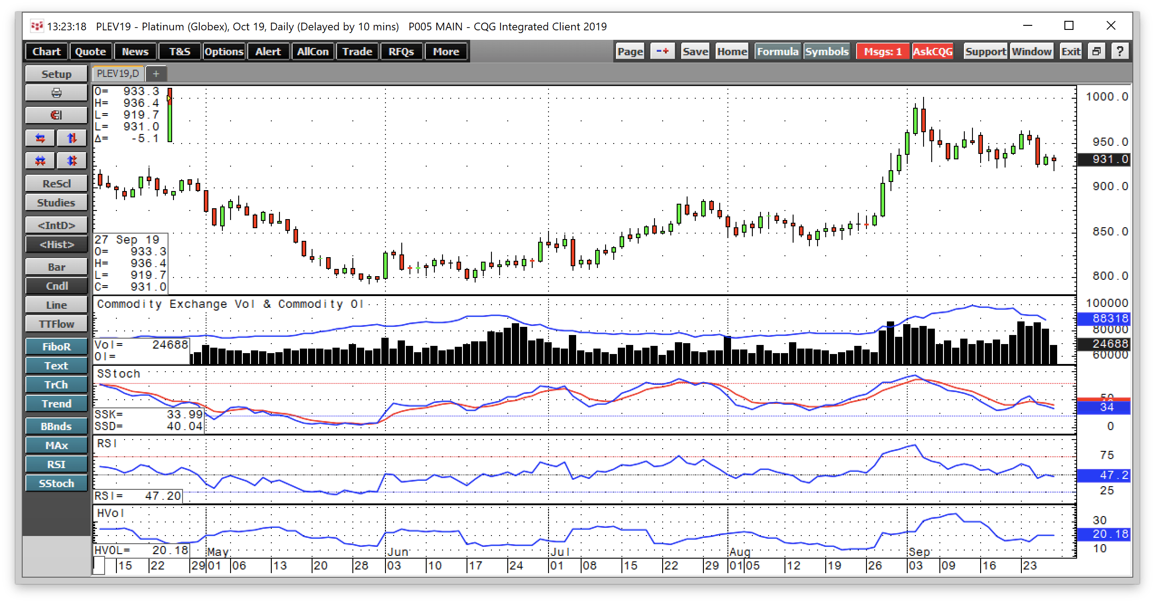Viewport: 1155px width, 603px height.
Task: Click the yellow marker on price bar
Action: [x=169, y=98]
